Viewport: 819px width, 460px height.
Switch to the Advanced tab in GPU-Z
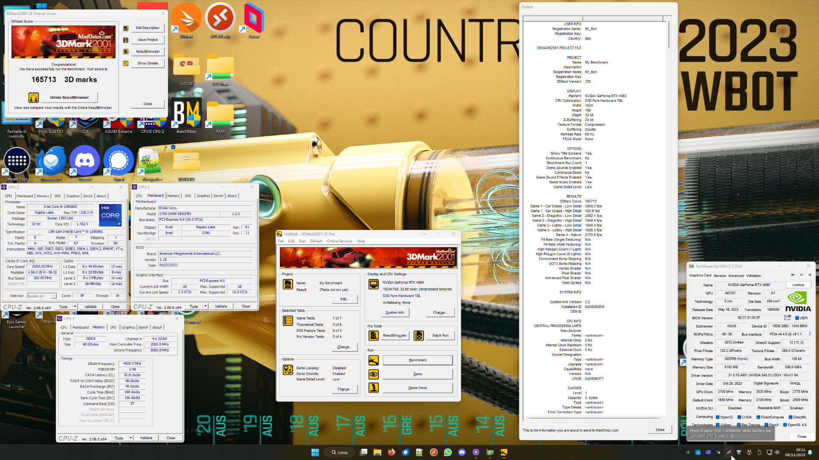[736, 276]
